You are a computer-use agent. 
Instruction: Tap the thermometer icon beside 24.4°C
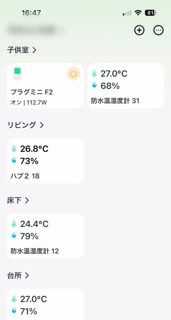coord(14,224)
